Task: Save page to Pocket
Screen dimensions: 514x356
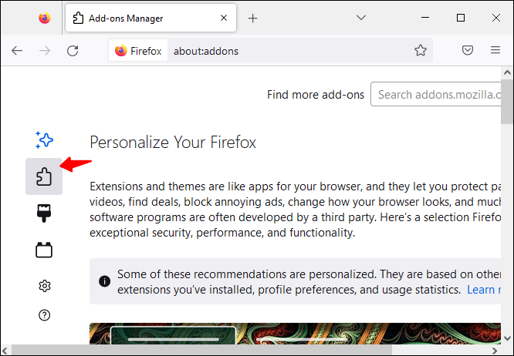Action: (468, 50)
